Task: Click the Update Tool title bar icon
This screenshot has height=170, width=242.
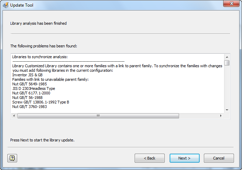Action: click(x=5, y=5)
